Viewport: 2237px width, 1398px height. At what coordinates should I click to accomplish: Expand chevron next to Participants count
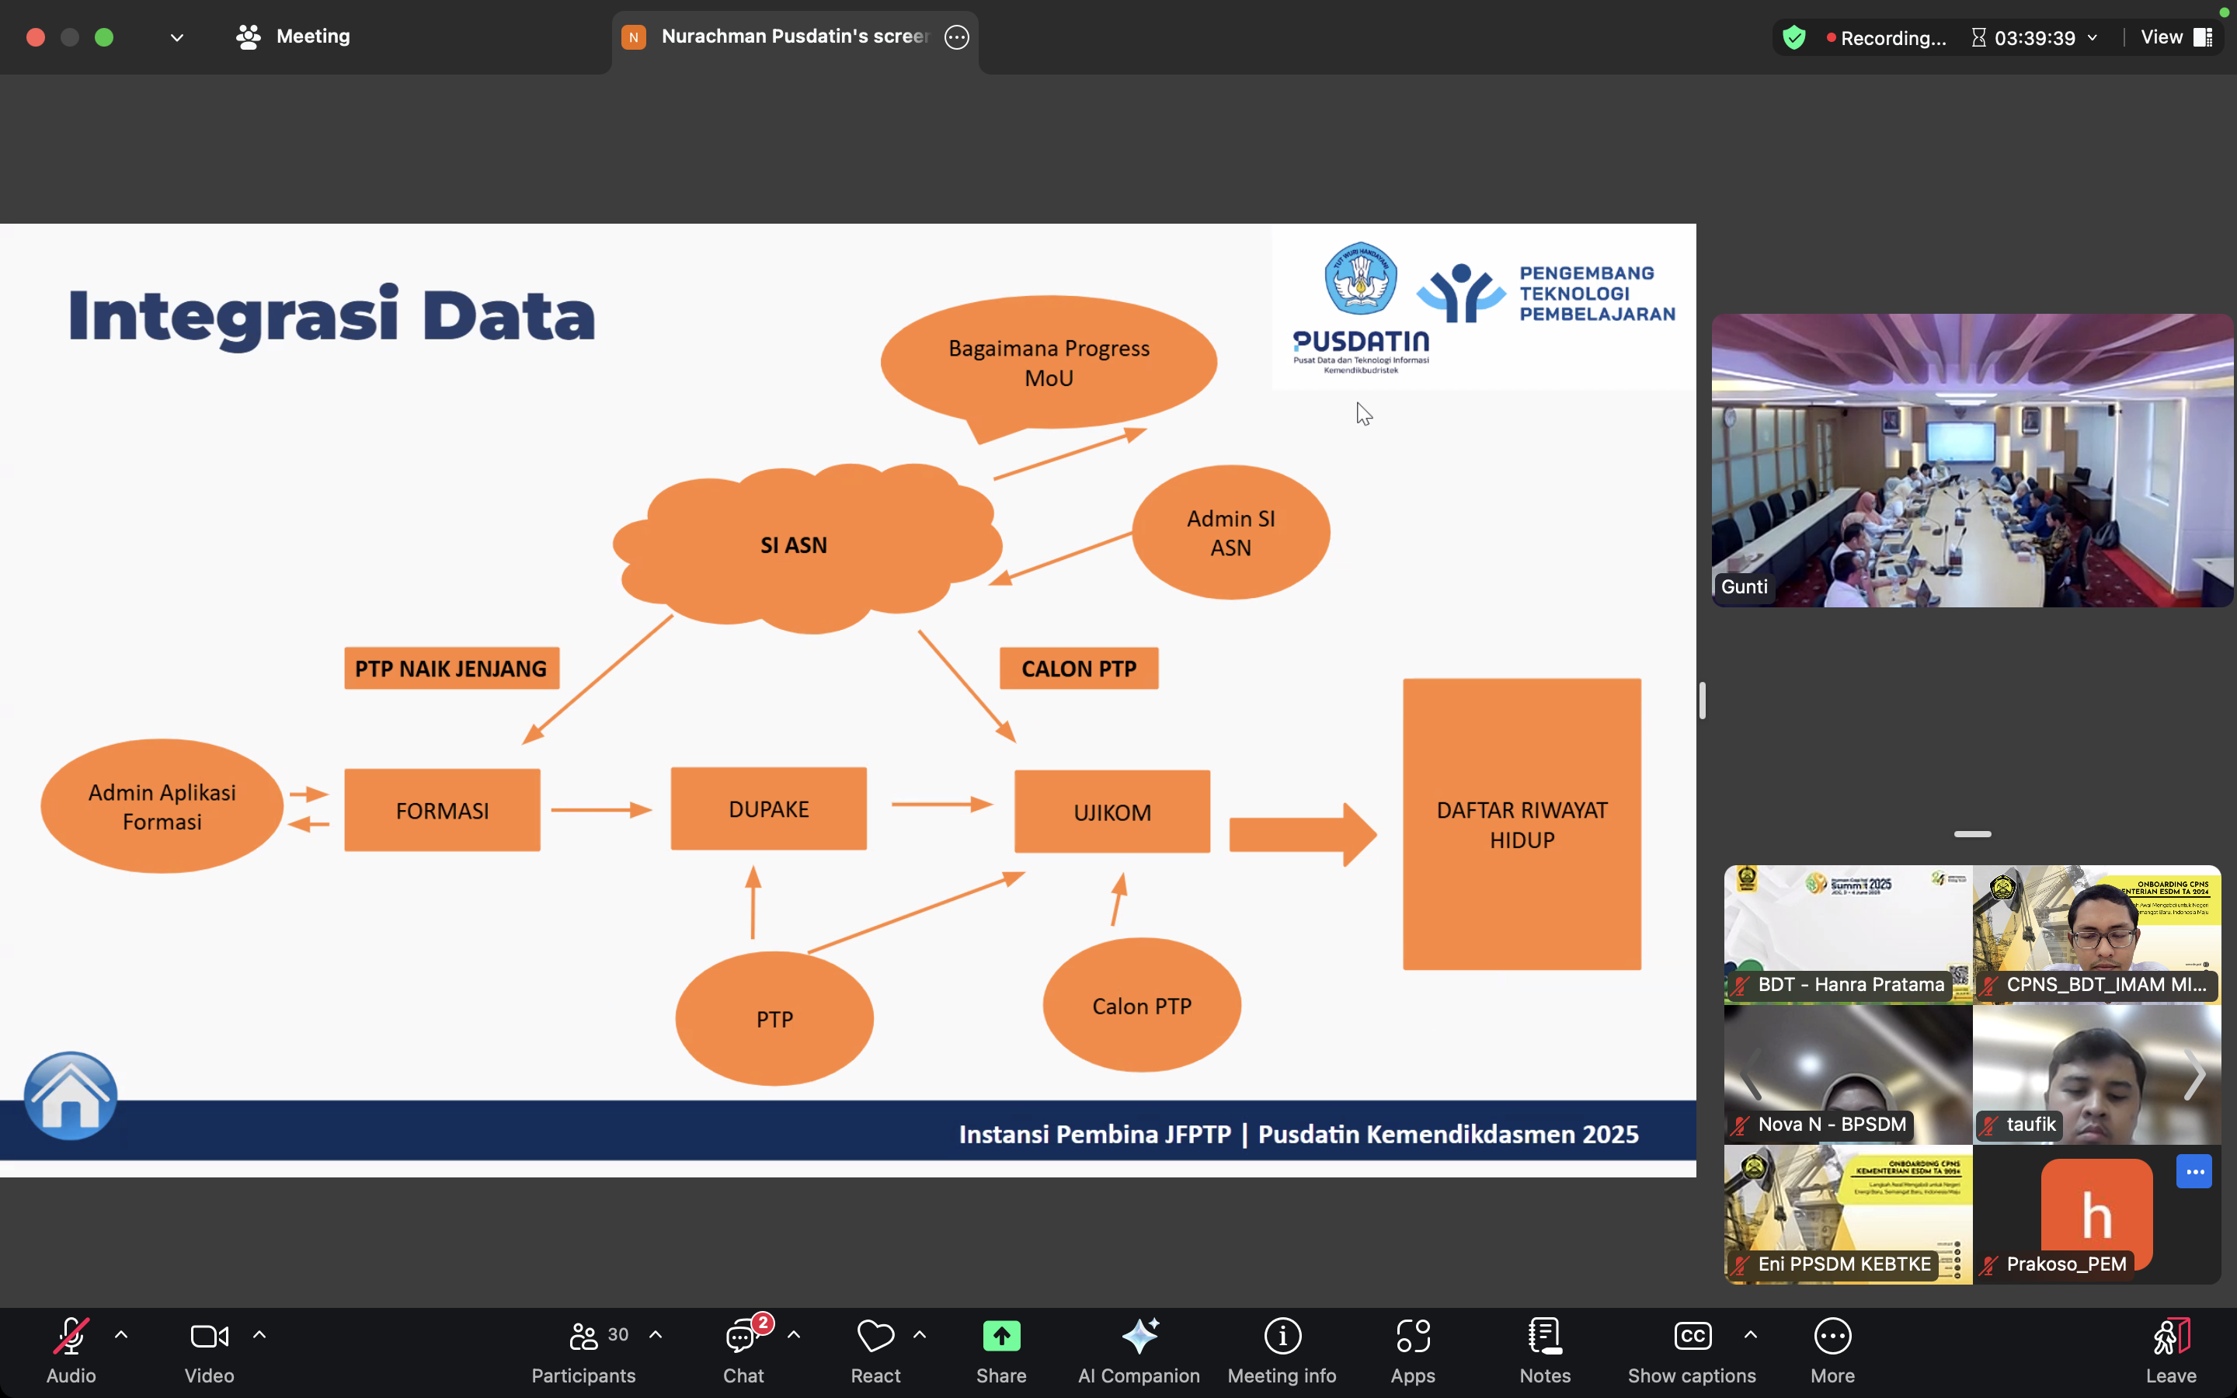(x=656, y=1335)
